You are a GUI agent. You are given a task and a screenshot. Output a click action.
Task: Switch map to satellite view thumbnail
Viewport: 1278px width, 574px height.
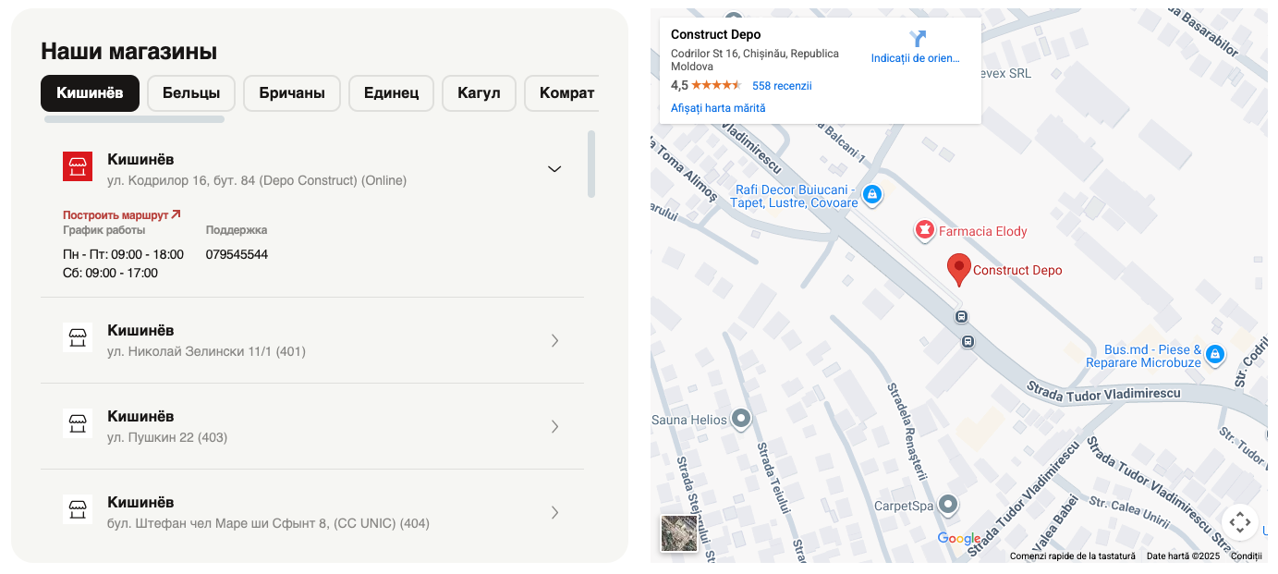[679, 533]
